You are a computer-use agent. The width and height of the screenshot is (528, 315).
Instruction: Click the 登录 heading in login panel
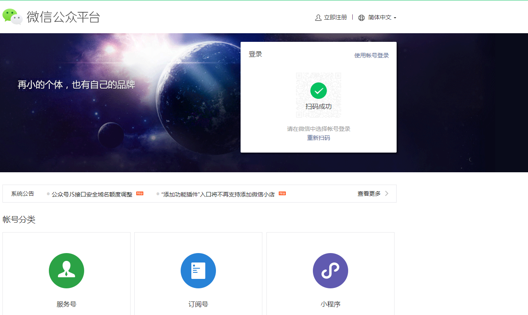click(255, 54)
